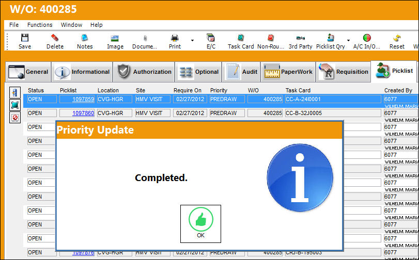Select the Picklist tab
The image size is (419, 260).
[x=394, y=71]
